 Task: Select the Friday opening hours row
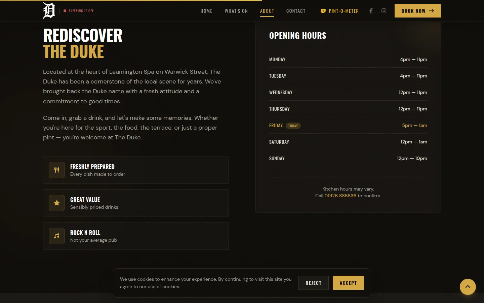point(348,126)
